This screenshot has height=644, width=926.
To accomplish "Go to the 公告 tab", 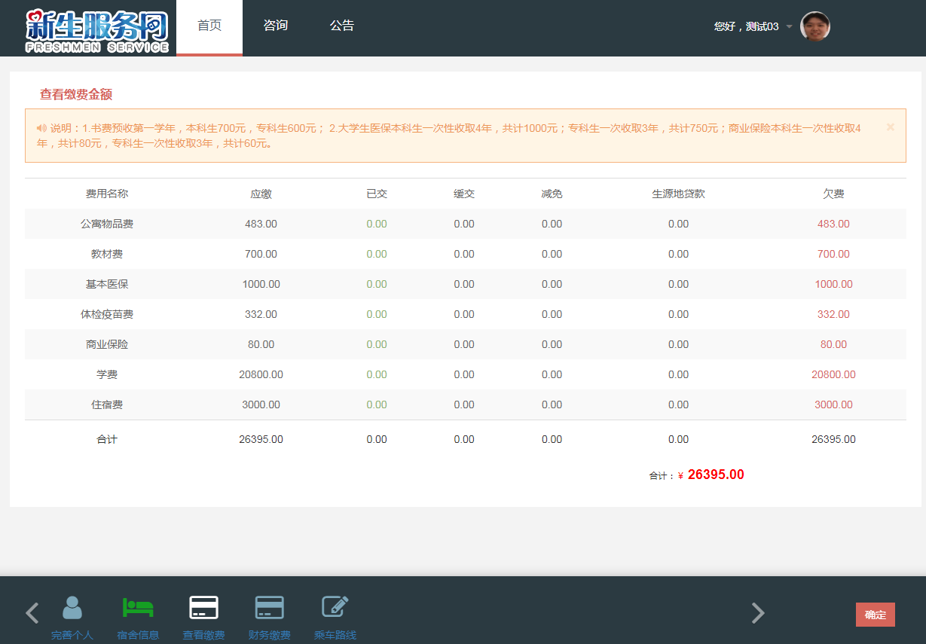I will tap(342, 26).
